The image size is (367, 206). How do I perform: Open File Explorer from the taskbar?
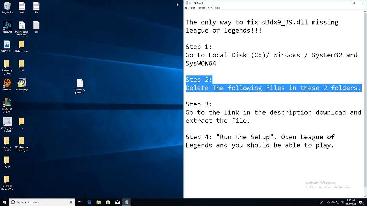pyautogui.click(x=98, y=202)
